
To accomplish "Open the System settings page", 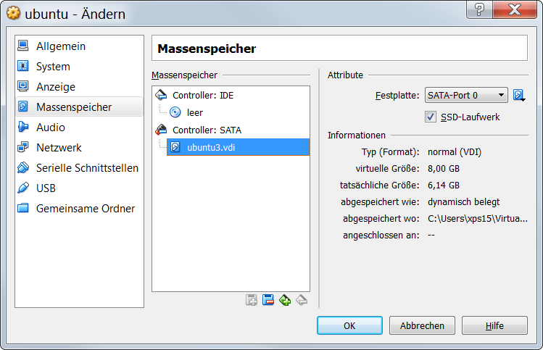I will tap(79, 66).
